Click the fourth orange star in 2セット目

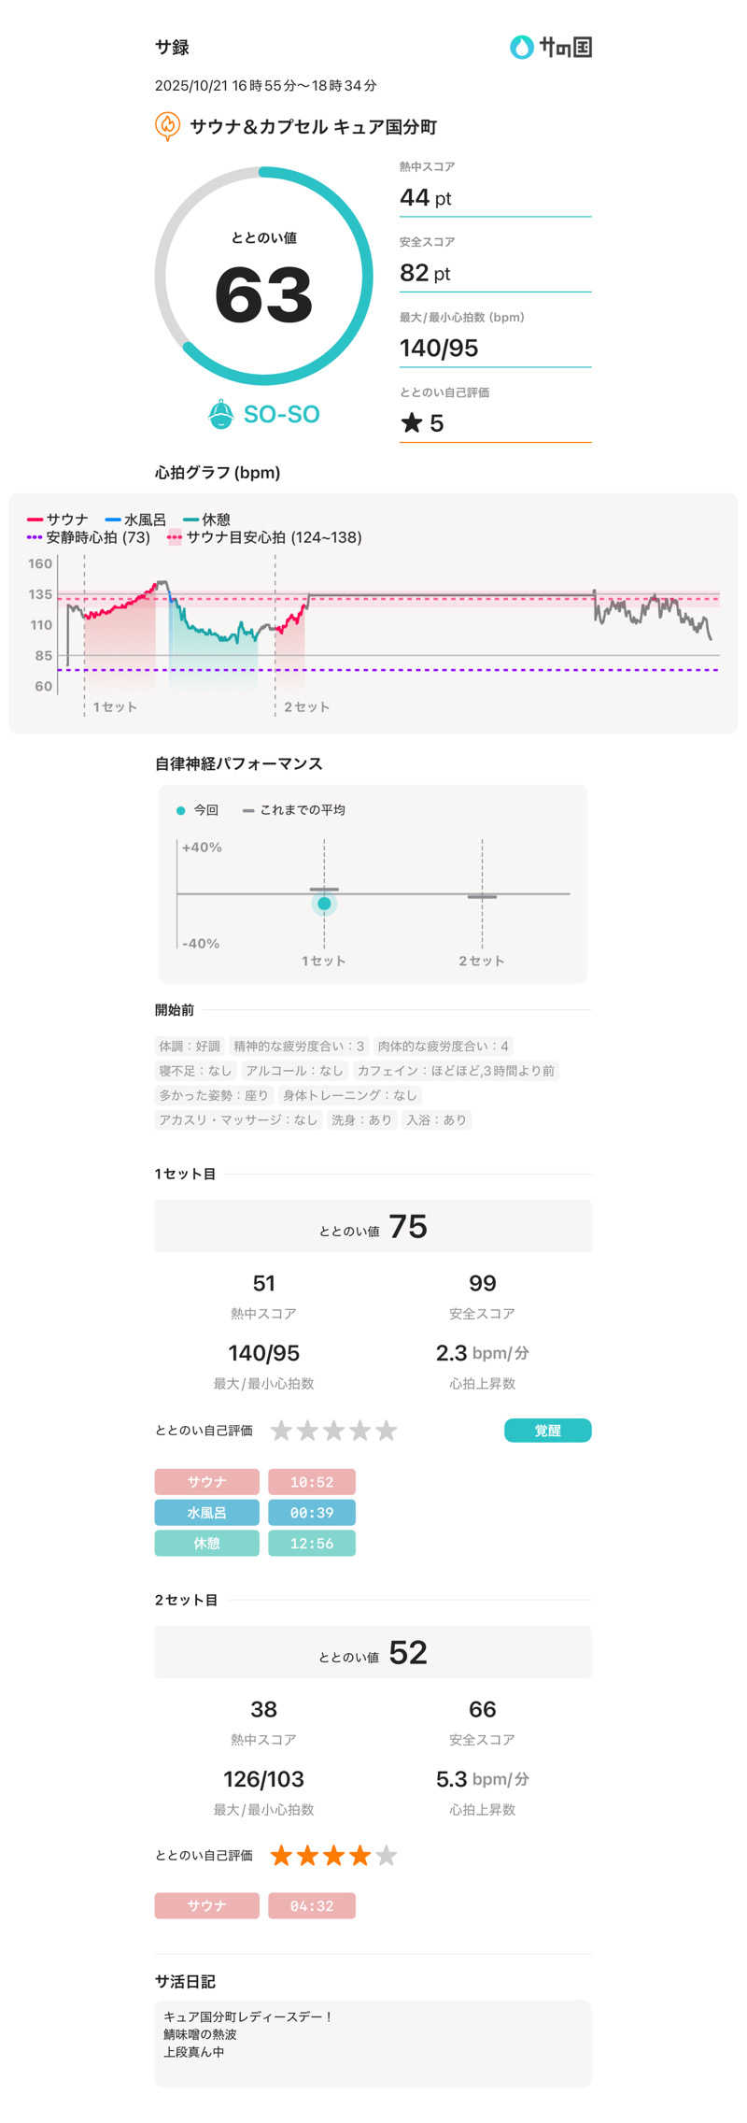coord(360,1855)
